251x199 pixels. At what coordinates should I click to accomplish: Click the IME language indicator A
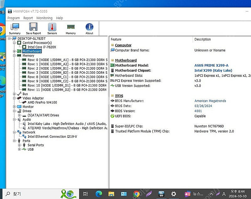click(x=224, y=194)
